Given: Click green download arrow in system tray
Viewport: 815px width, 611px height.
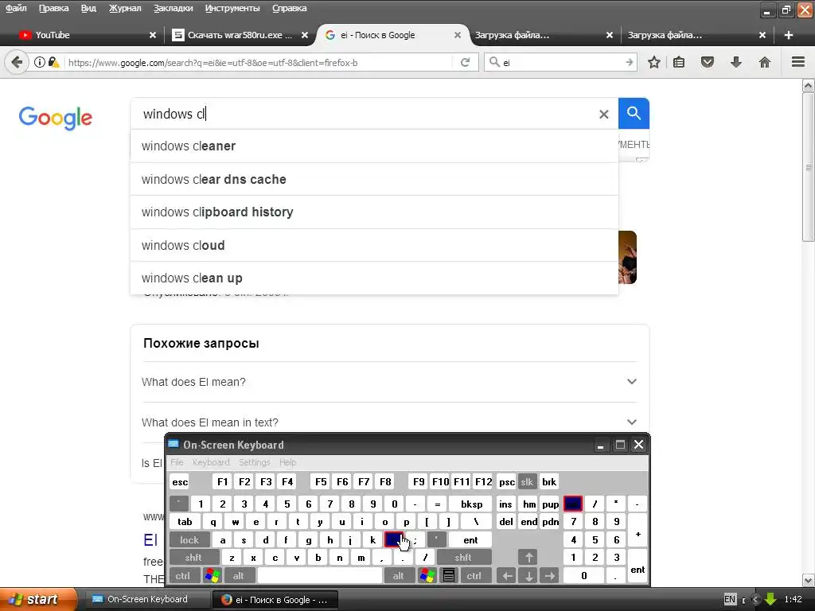Looking at the screenshot, I should (770, 600).
